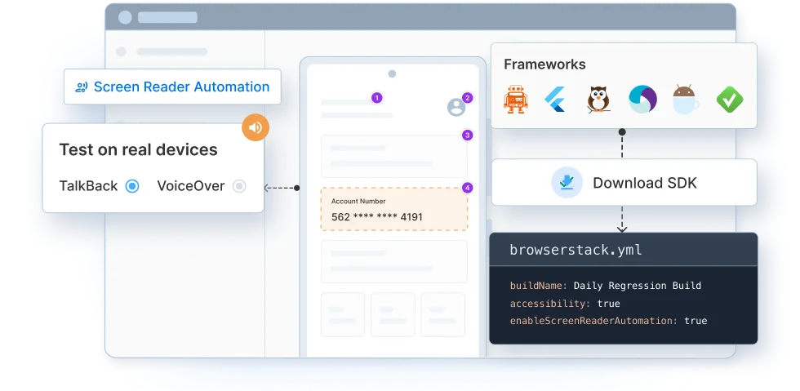Image resolution: width=800 pixels, height=391 pixels.
Task: Click the buildName: Daily Regression Build line
Action: click(x=606, y=286)
